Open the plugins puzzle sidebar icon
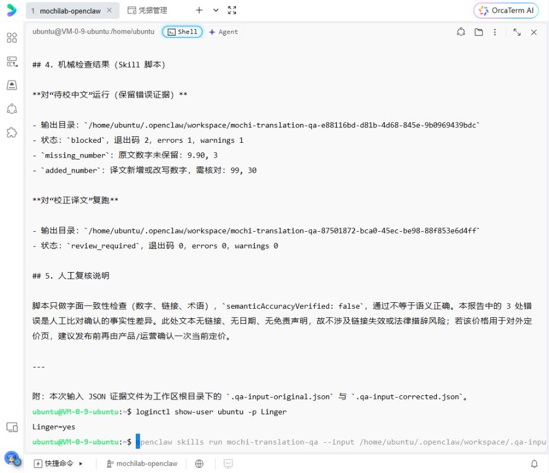The width and height of the screenshot is (549, 473). click(x=12, y=133)
